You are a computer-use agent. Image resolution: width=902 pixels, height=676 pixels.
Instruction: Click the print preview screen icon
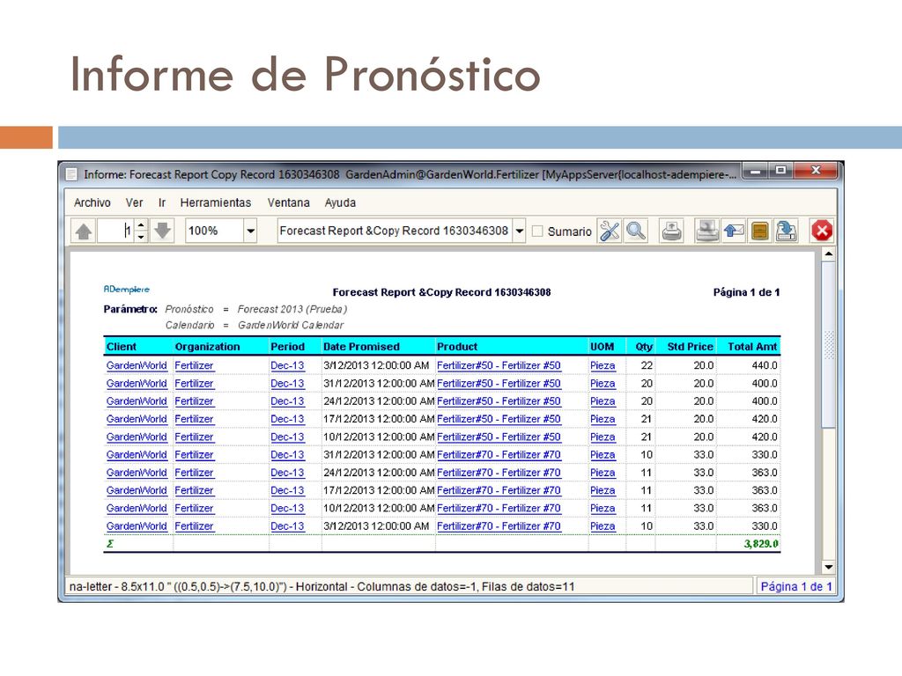pos(707,231)
